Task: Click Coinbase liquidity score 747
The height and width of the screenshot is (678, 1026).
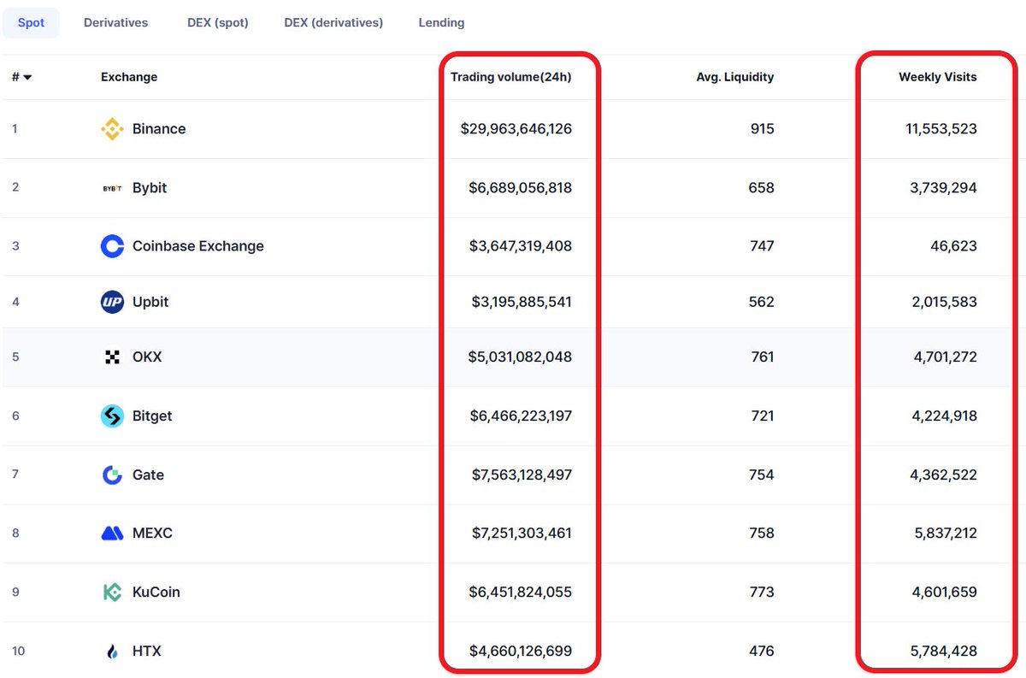Action: [x=761, y=246]
